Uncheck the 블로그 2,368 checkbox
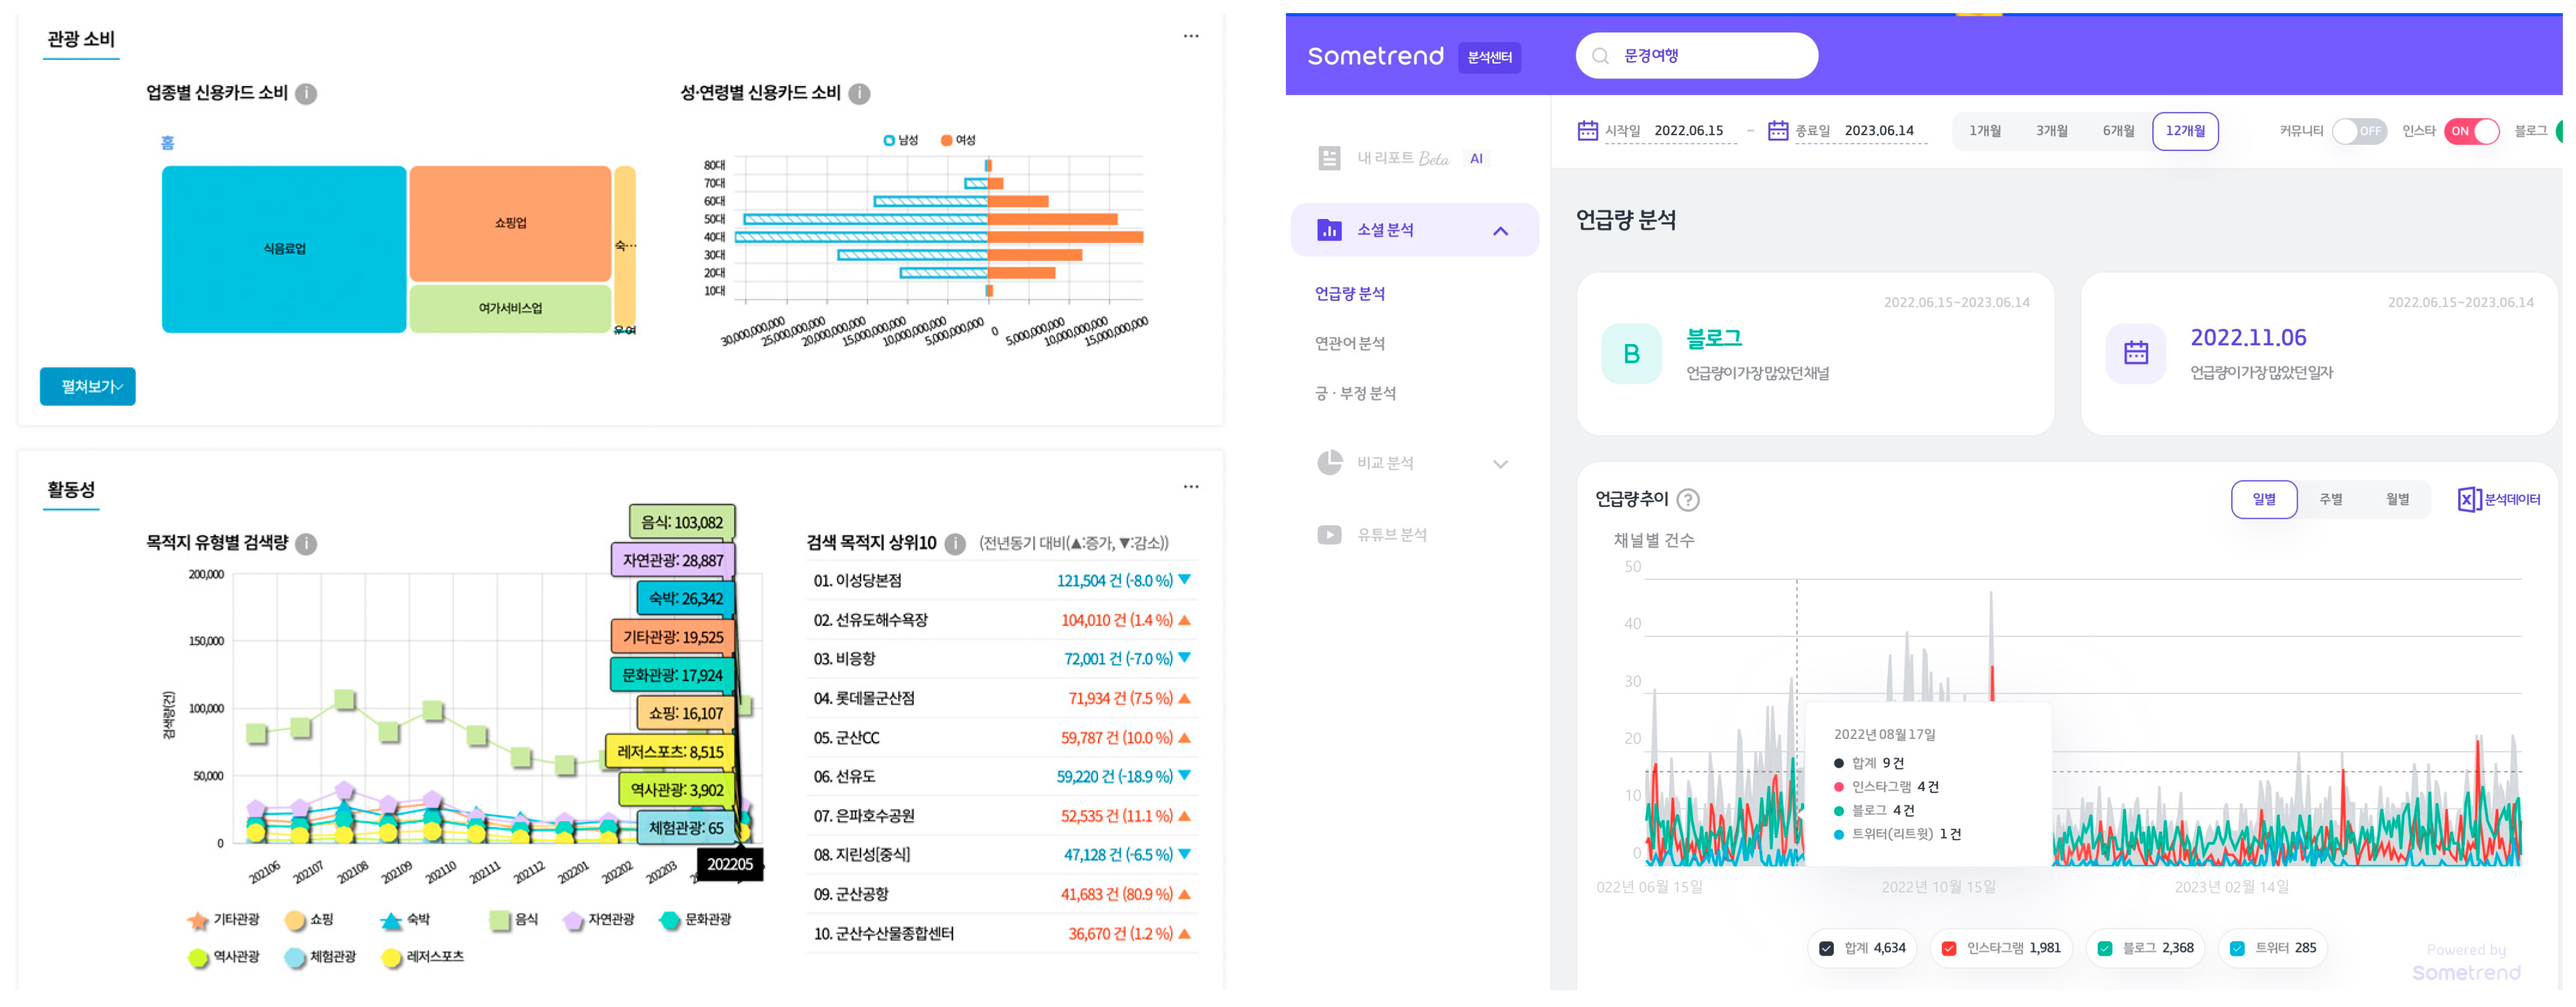Image resolution: width=2576 pixels, height=1007 pixels. click(2104, 949)
